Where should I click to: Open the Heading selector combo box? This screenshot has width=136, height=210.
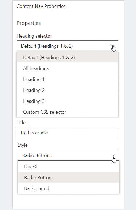click(67, 46)
